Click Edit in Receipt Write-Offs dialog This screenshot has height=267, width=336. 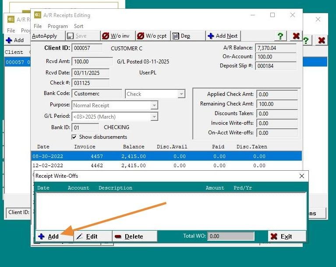tap(93, 236)
